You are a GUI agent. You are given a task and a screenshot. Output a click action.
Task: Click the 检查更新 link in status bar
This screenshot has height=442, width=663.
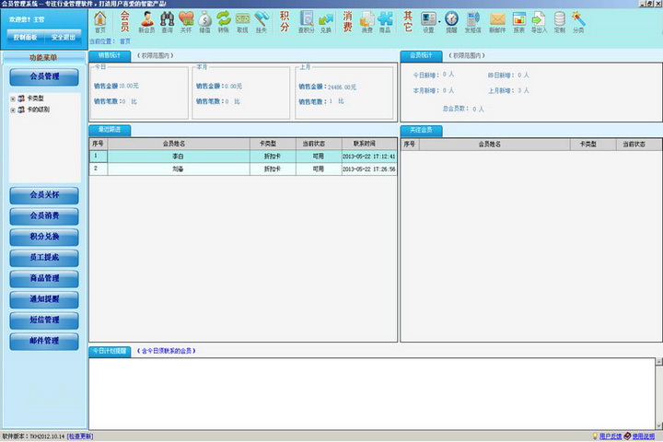80,436
